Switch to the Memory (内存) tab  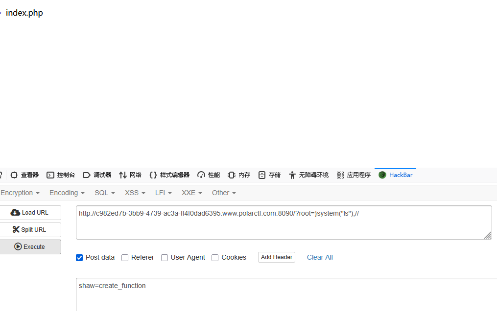[239, 175]
